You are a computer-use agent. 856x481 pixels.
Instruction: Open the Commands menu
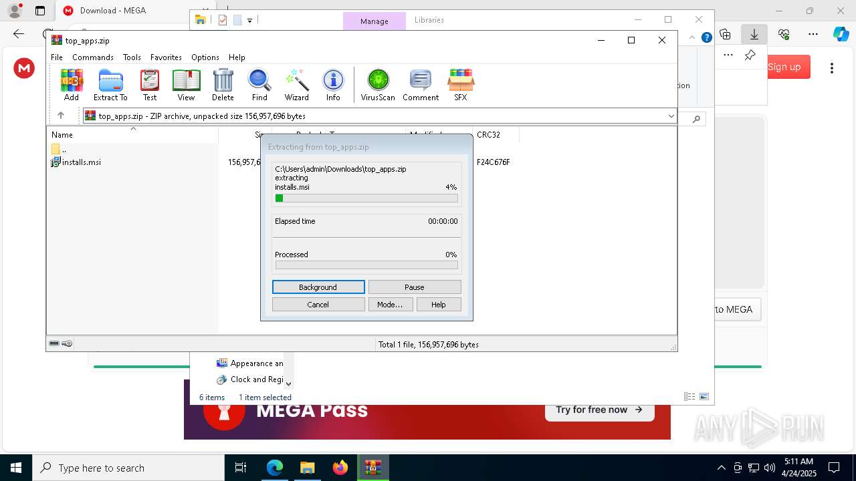[x=93, y=57]
